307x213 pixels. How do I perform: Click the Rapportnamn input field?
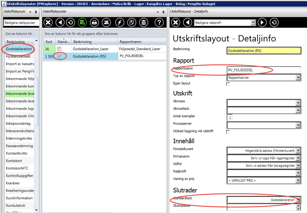tap(263, 70)
